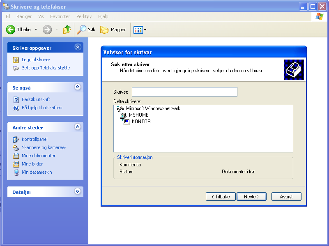Open the views dropdown arrow

(x=145, y=30)
